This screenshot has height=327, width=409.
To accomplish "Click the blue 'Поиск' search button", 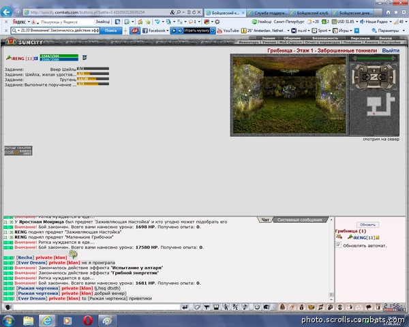I will coord(111,31).
